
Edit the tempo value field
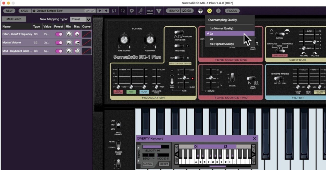tap(186, 11)
